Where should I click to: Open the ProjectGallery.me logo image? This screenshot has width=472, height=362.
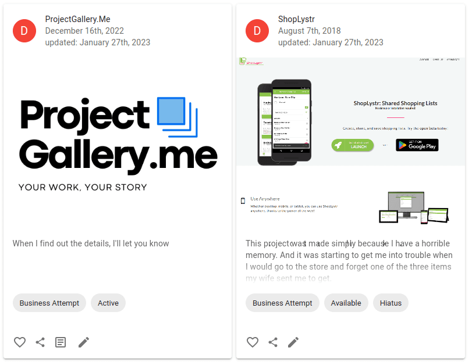(x=118, y=145)
